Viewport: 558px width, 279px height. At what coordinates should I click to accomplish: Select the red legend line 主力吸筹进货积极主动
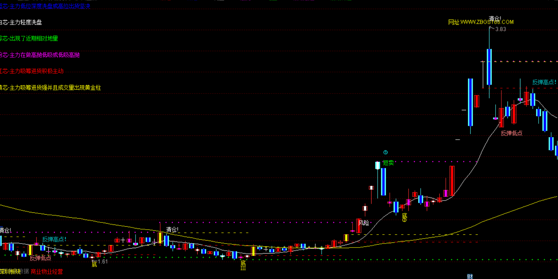pyautogui.click(x=32, y=71)
